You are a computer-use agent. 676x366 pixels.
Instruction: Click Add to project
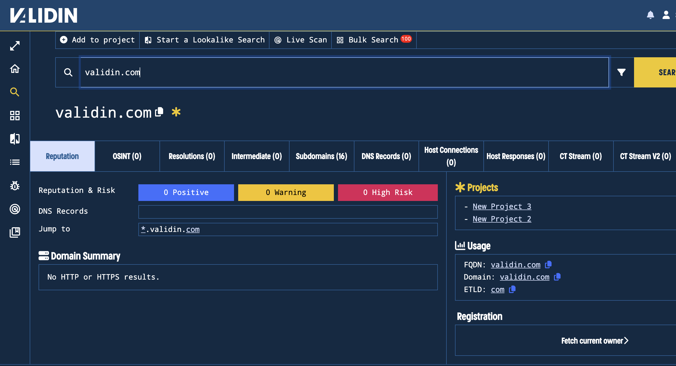coord(97,40)
